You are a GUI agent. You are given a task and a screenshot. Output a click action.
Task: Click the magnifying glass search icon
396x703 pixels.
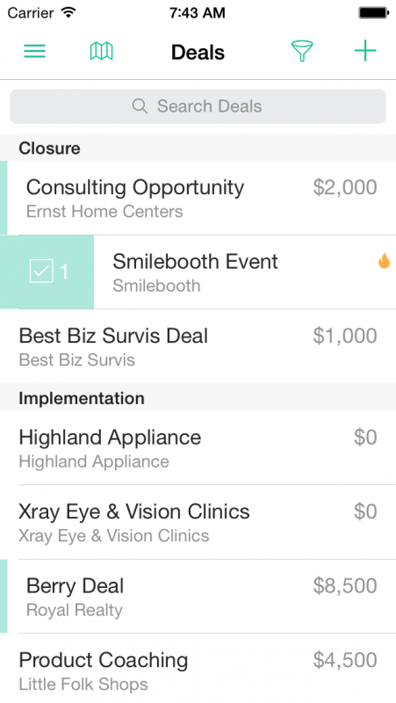(140, 106)
